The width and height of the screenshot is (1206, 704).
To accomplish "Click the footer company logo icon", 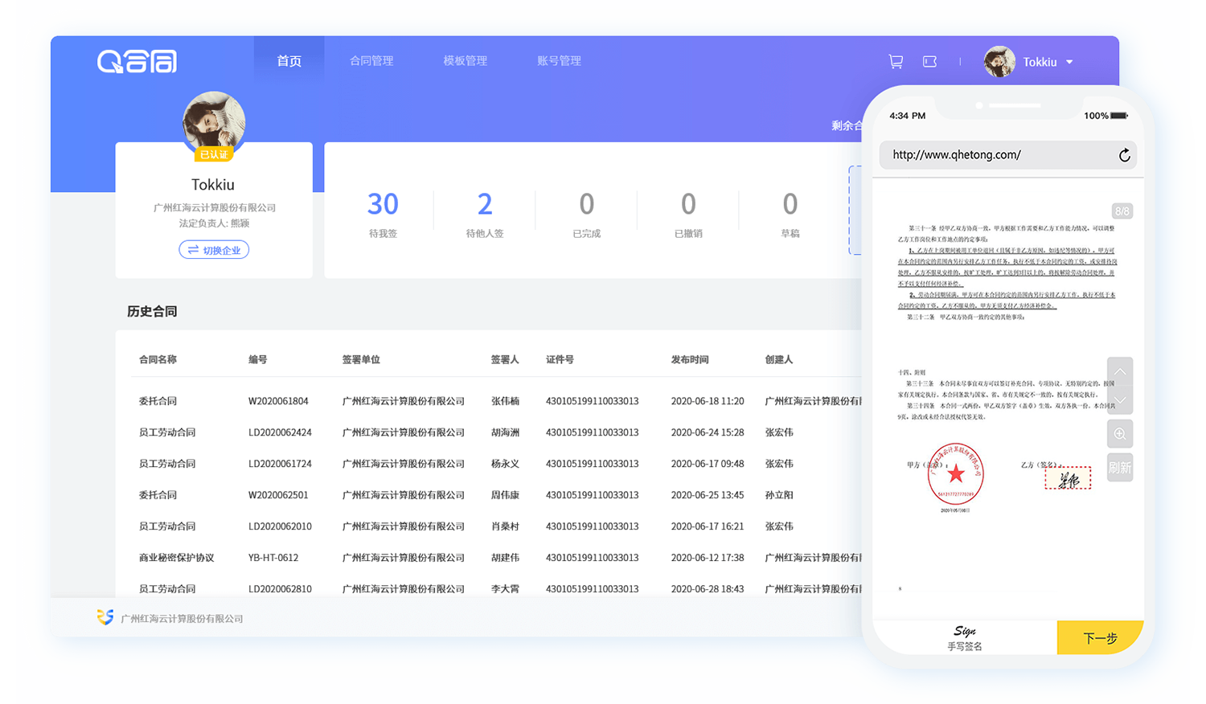I will 105,617.
